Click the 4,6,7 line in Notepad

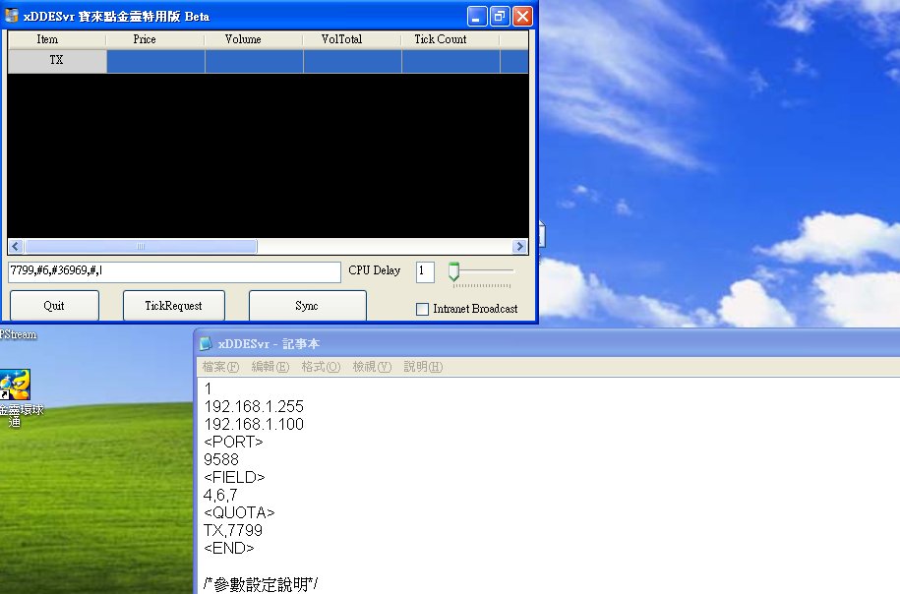[x=220, y=496]
